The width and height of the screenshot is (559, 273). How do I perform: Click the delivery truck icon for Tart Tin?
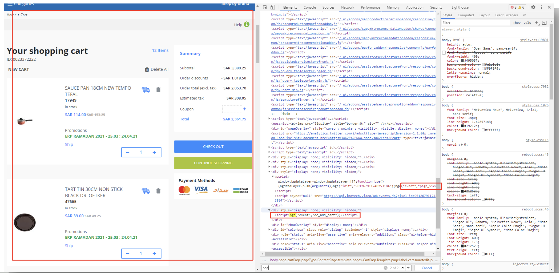point(146,191)
